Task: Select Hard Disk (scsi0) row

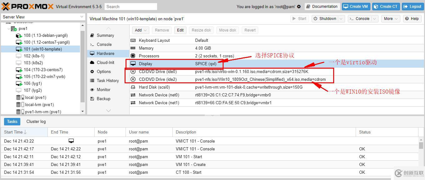Action: pos(276,87)
